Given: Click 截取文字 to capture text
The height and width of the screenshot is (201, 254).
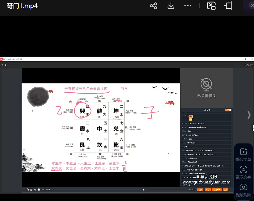Looking at the screenshot, I should [243, 172].
